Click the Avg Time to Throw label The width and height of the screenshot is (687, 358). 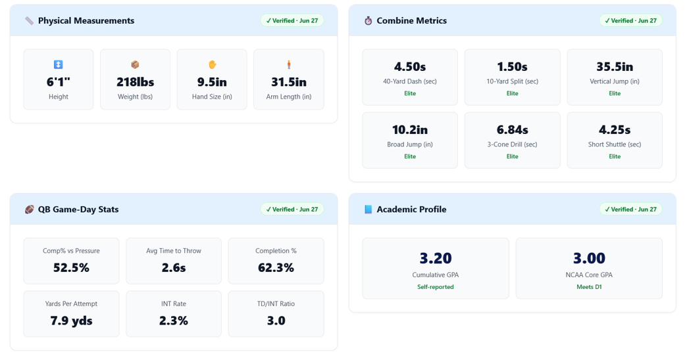click(x=174, y=251)
